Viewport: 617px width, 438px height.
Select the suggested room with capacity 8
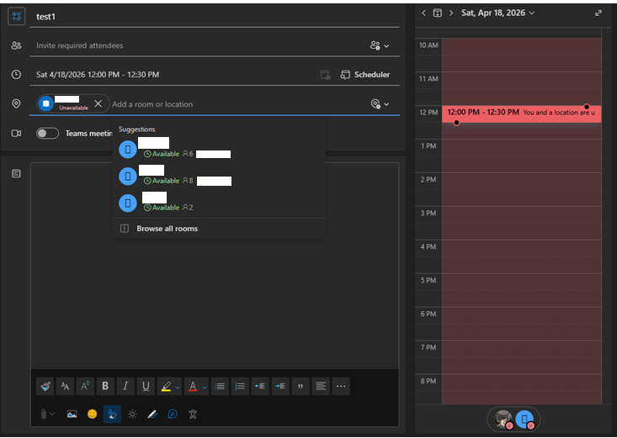(218, 176)
